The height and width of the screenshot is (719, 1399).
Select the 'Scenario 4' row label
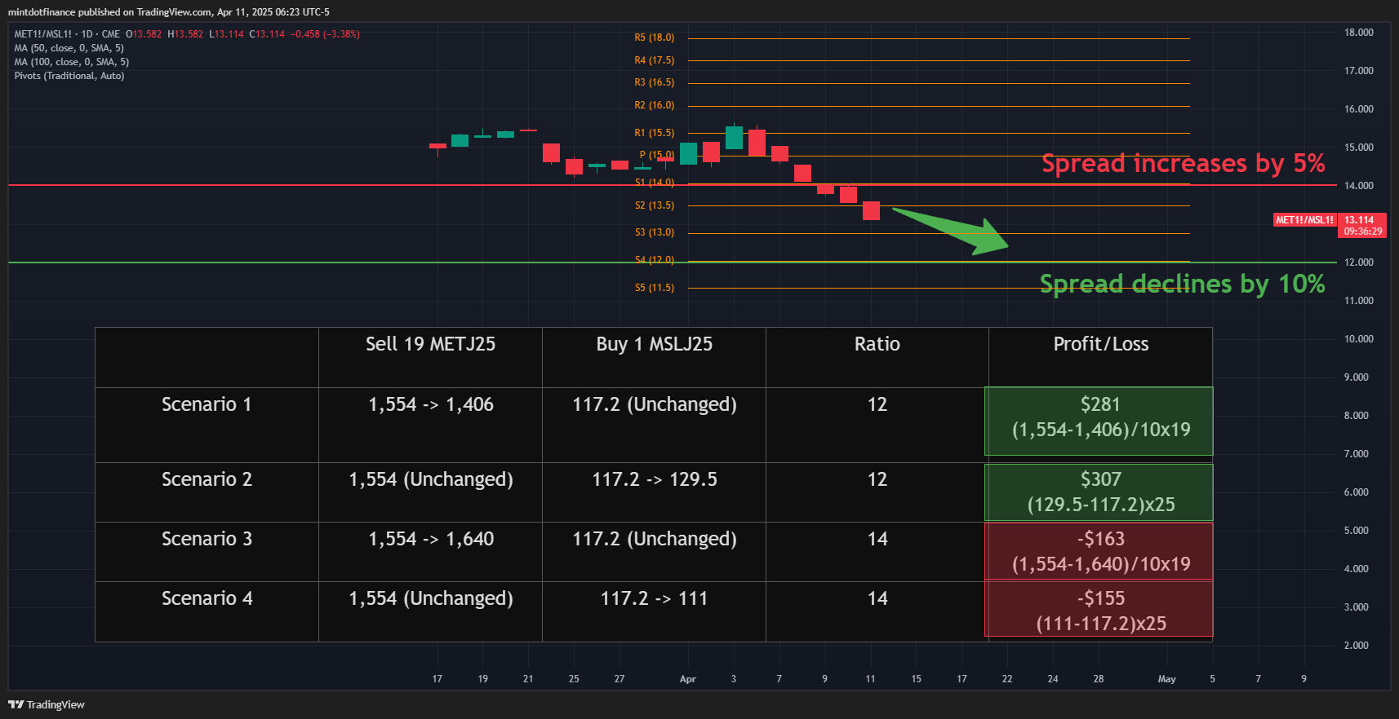coord(207,598)
